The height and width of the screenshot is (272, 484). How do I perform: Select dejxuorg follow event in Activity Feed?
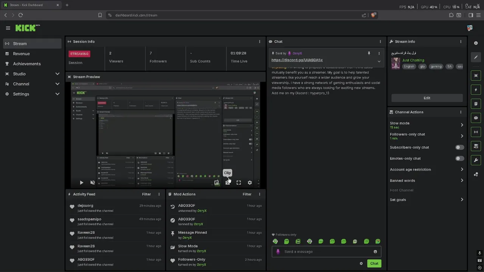pos(115,208)
